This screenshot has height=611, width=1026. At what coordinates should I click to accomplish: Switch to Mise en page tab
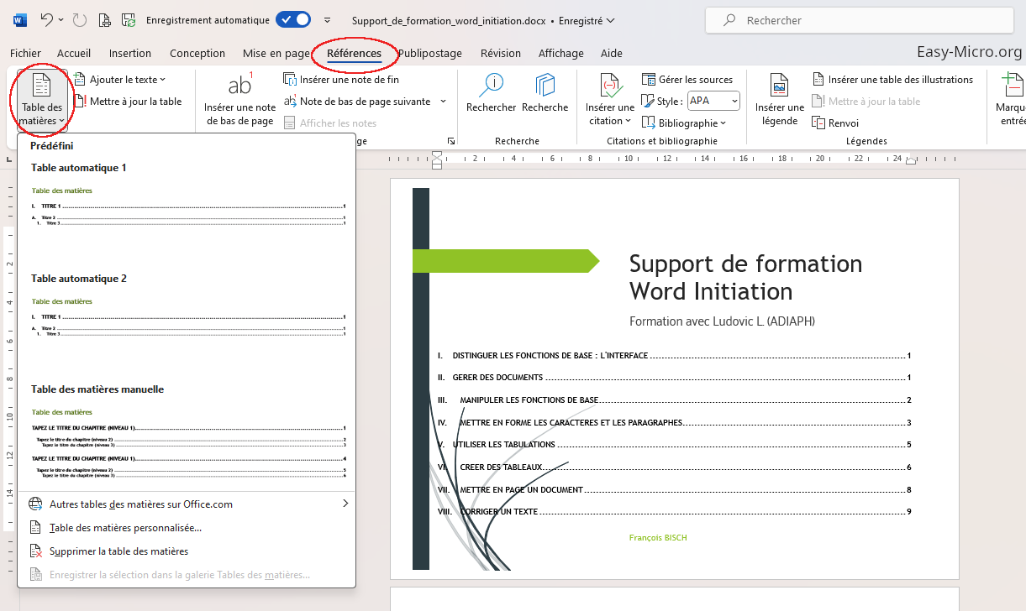(276, 53)
